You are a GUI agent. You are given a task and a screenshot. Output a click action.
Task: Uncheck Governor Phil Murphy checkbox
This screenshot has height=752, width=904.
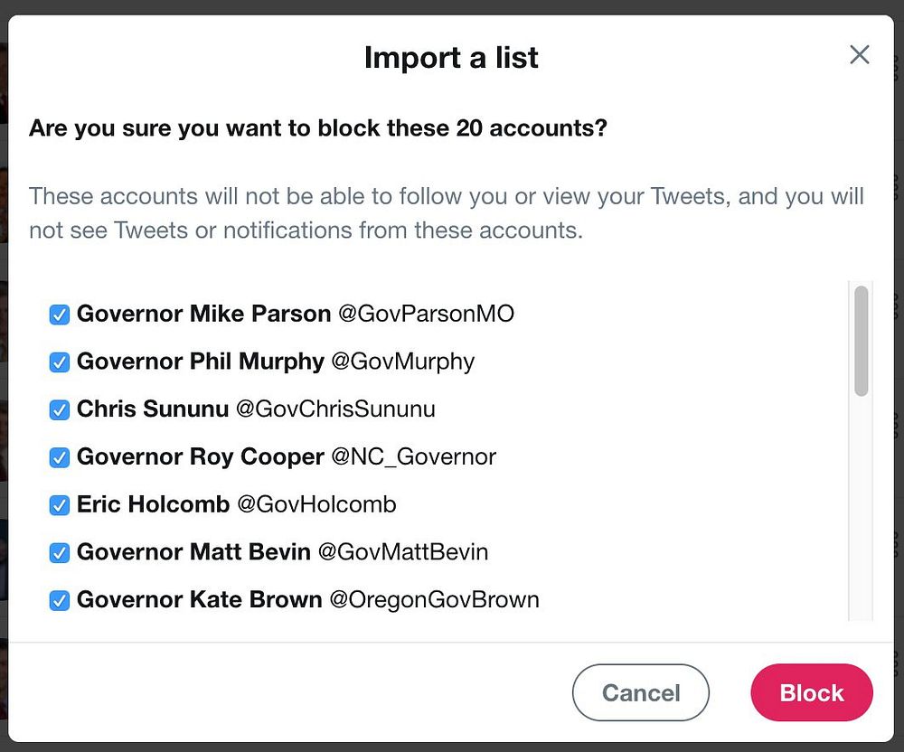click(x=60, y=362)
